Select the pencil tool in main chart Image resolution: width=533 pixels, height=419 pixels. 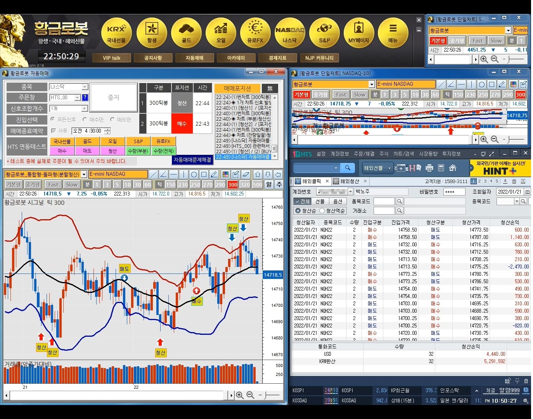click(x=214, y=174)
